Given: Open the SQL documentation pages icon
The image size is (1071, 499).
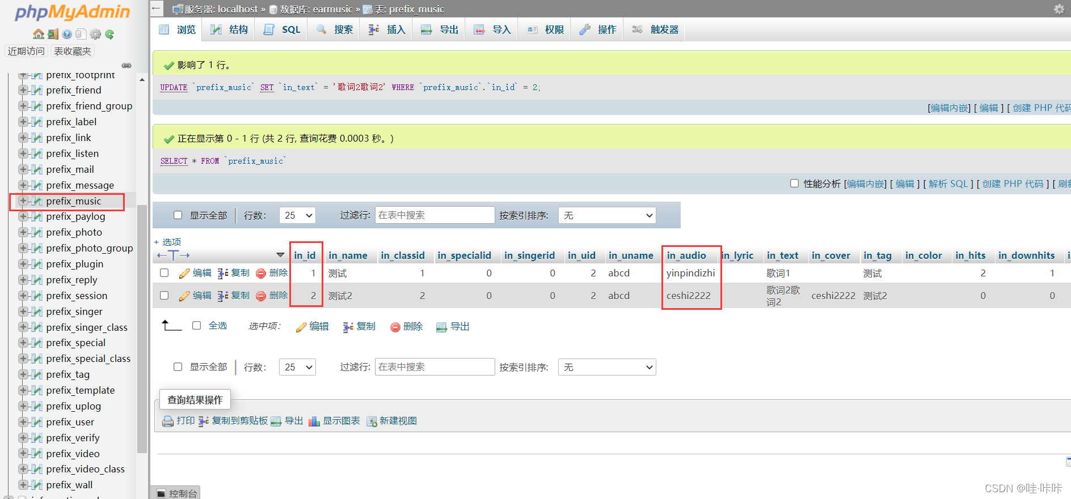Looking at the screenshot, I should (81, 34).
